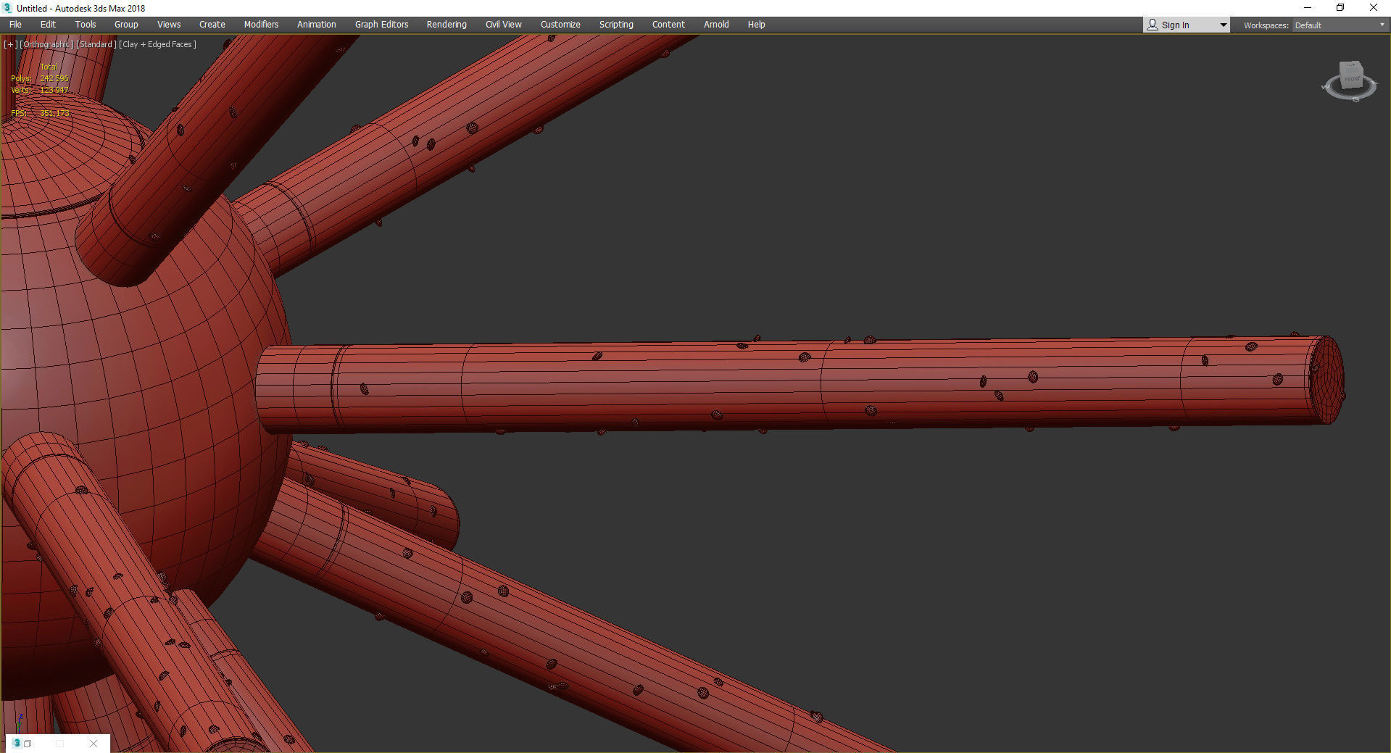
Task: Open the Standard viewport quality menu
Action: pos(96,44)
